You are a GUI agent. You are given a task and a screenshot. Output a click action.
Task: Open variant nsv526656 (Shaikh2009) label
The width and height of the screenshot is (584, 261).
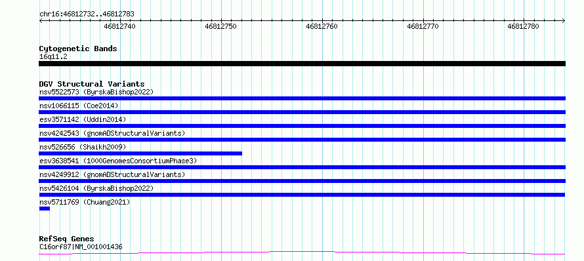tap(83, 147)
